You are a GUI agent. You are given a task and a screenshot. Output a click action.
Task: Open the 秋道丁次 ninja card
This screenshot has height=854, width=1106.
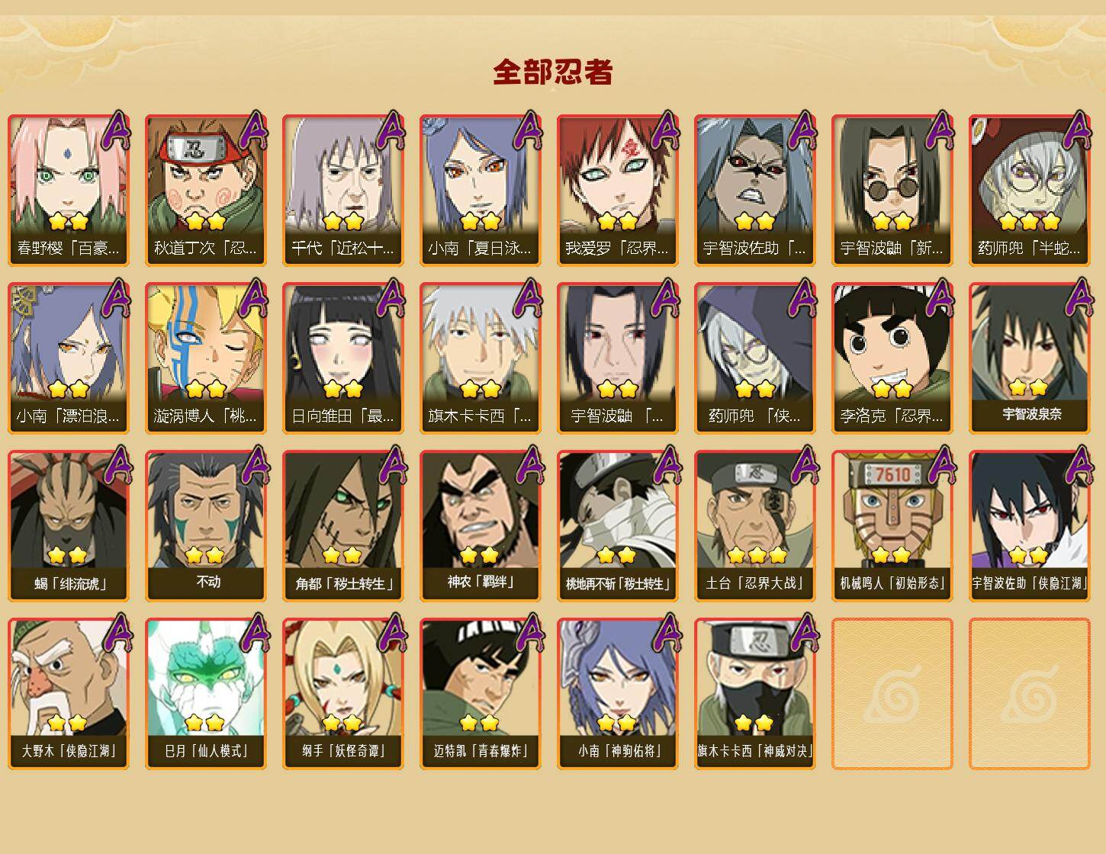206,190
